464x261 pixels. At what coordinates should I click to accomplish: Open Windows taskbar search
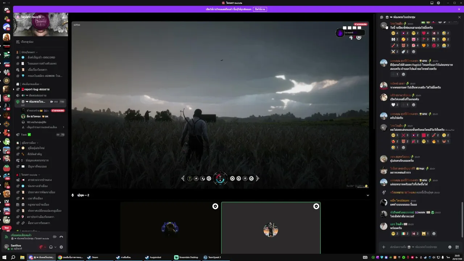coord(13,257)
